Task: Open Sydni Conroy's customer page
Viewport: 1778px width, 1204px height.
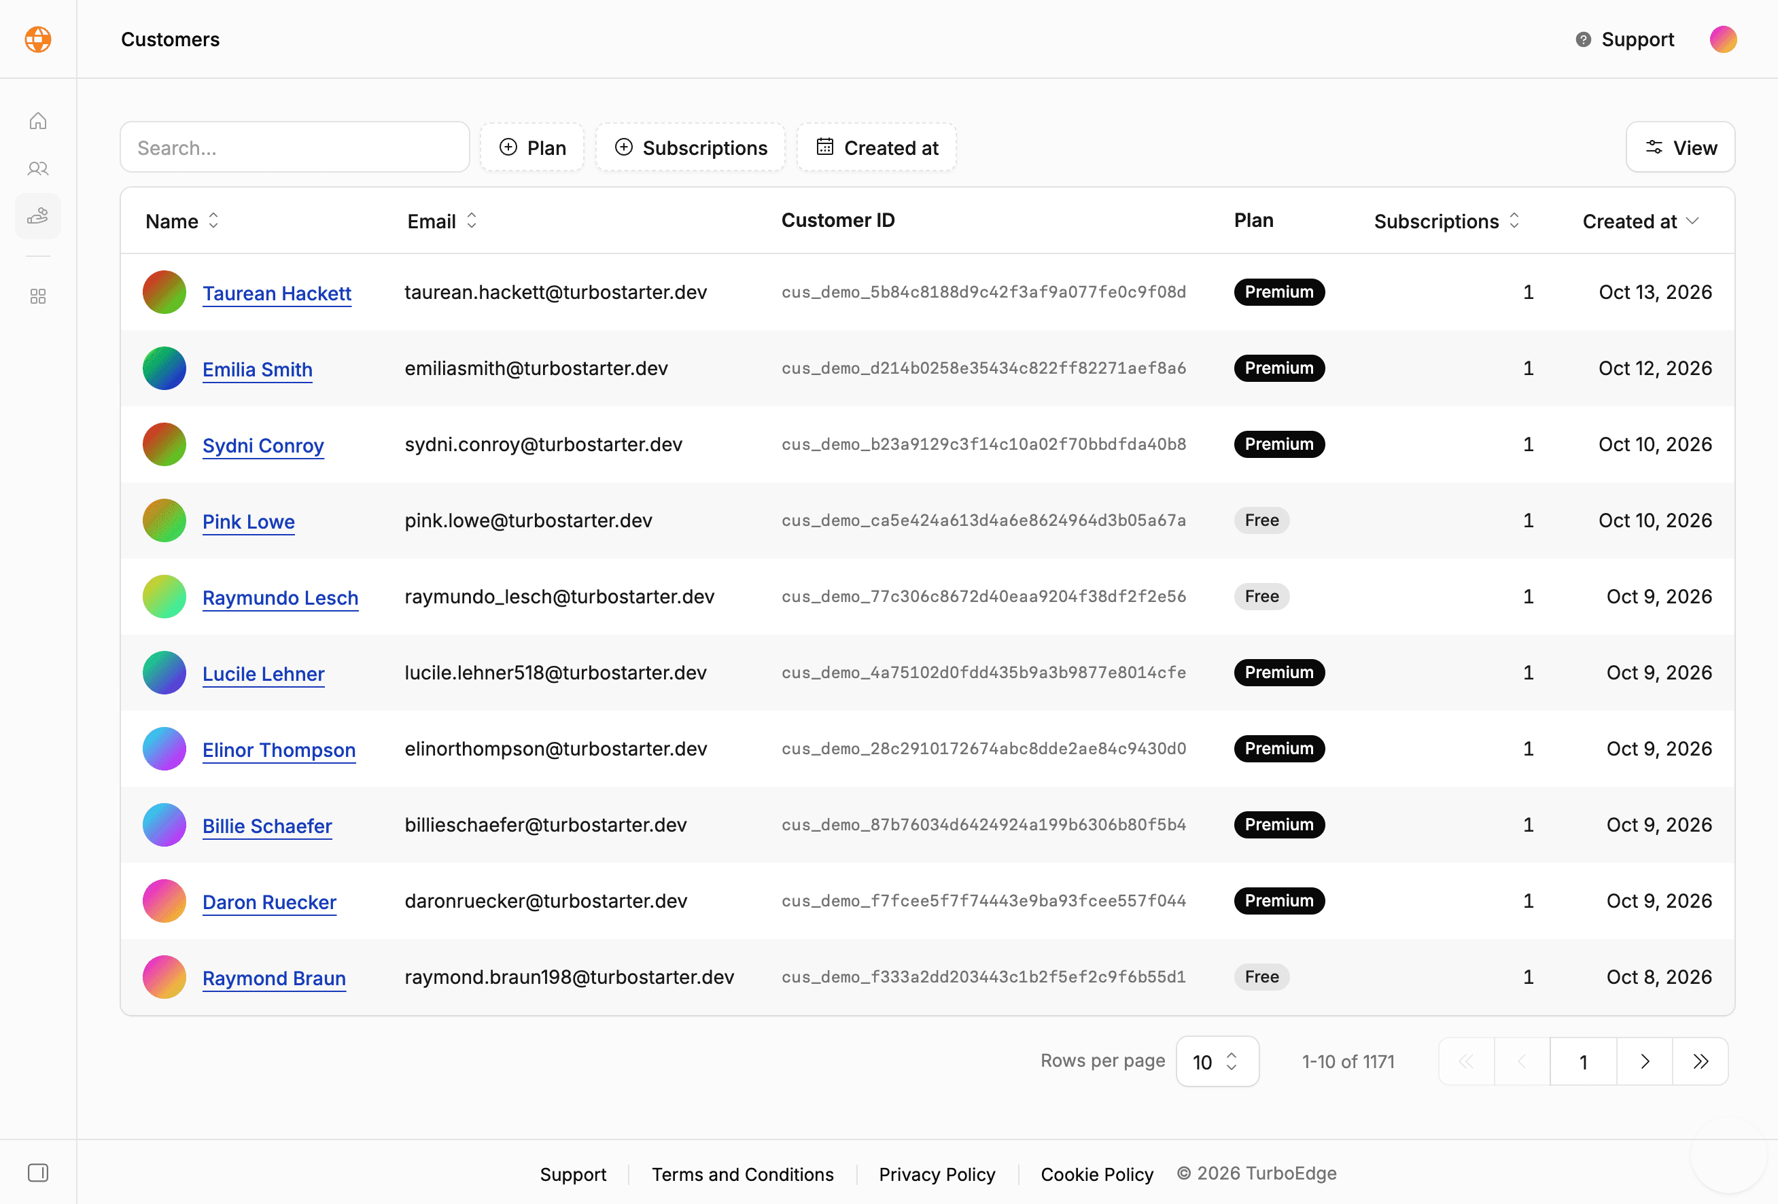Action: pyautogui.click(x=263, y=446)
